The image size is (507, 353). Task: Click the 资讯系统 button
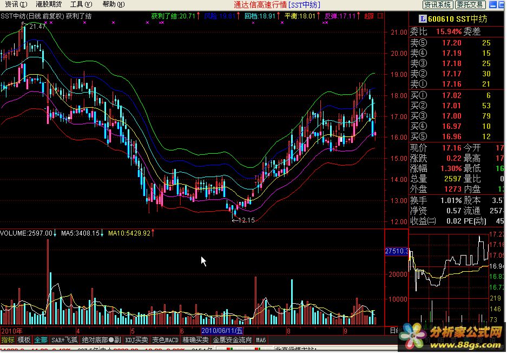pos(438,4)
